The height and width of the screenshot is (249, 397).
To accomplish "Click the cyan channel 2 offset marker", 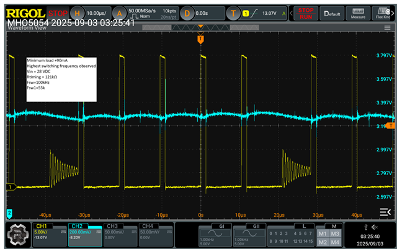I will click(x=9, y=214).
